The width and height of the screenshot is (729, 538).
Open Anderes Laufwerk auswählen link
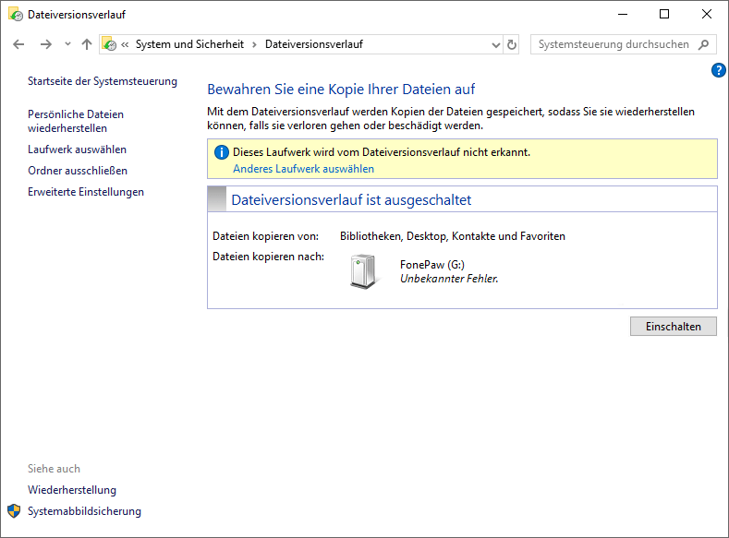coord(303,169)
